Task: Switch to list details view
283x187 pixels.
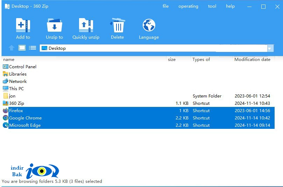Action: 33,48
